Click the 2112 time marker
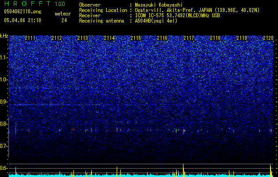The image size is (278, 177). click(x=57, y=38)
